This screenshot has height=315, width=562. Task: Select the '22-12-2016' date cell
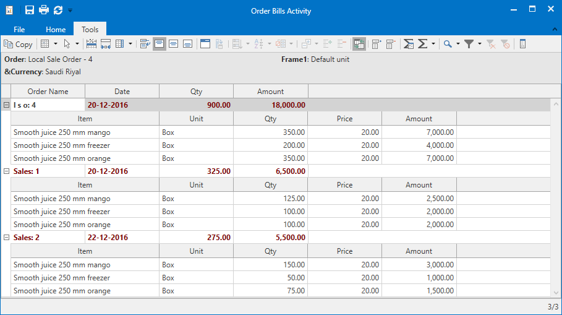click(122, 238)
